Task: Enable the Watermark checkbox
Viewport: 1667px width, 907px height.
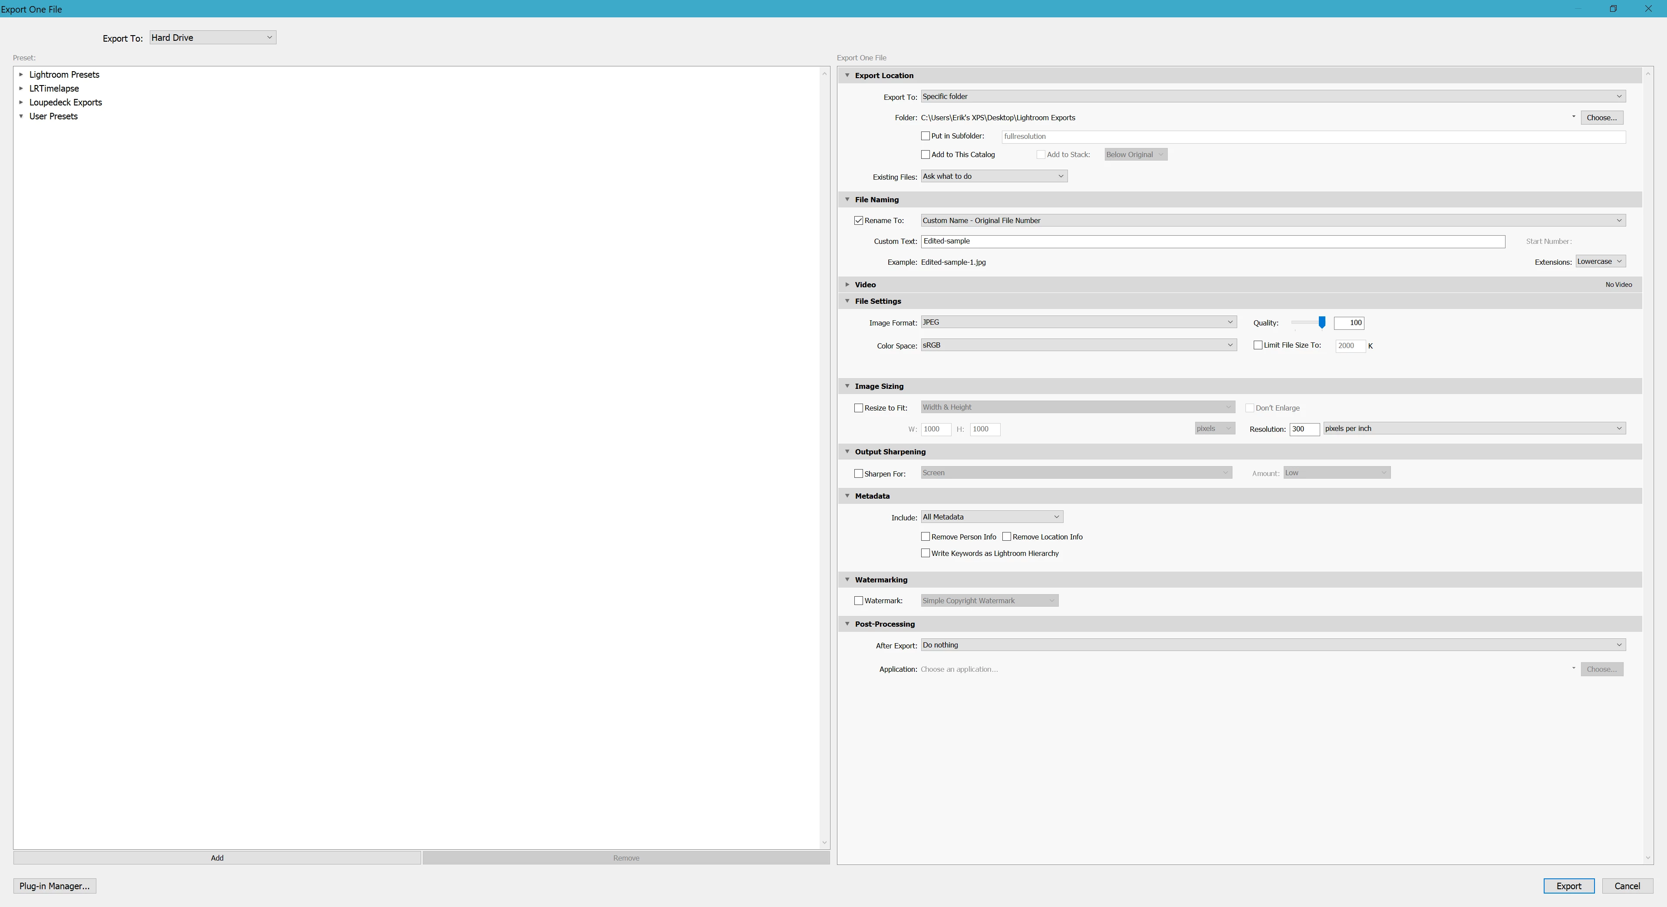Action: (859, 601)
